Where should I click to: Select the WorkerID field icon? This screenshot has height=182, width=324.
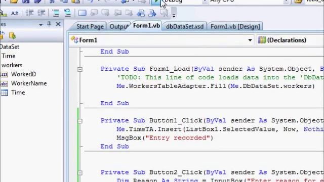pos(5,74)
